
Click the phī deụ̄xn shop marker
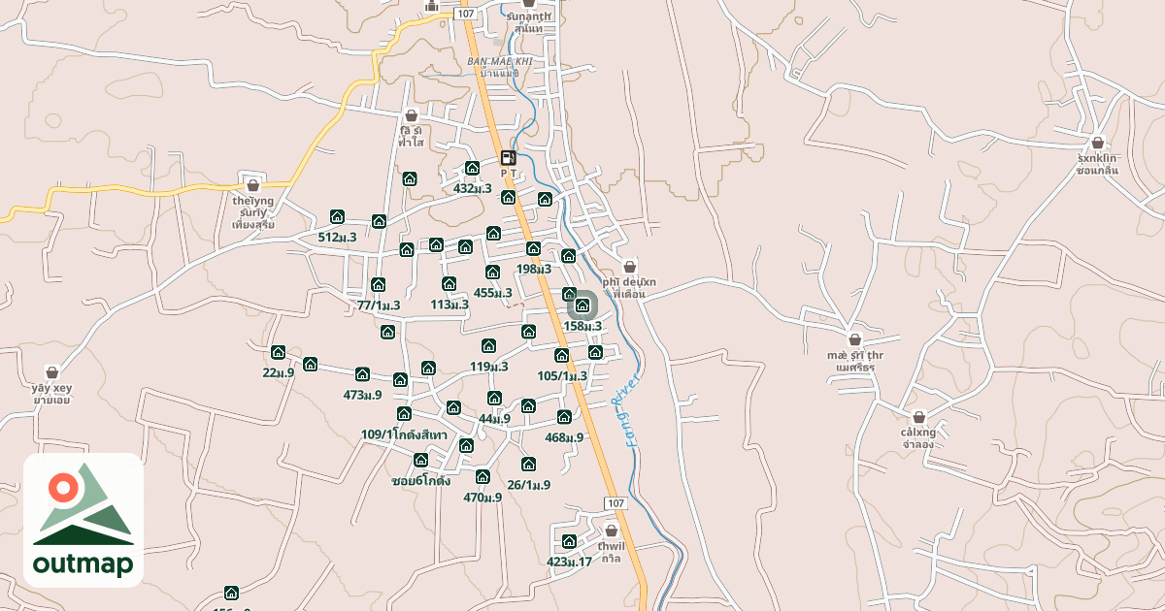tap(629, 266)
